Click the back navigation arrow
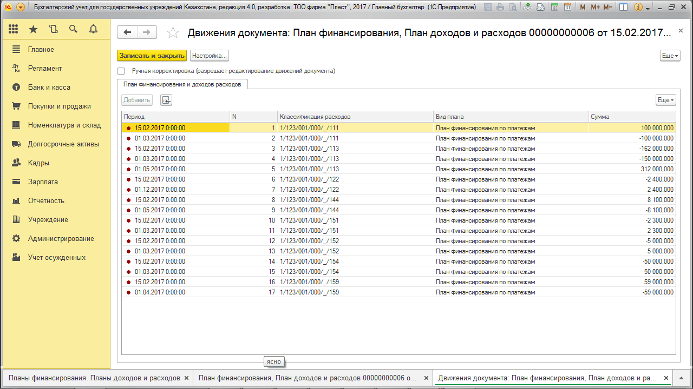The image size is (693, 389). [127, 32]
